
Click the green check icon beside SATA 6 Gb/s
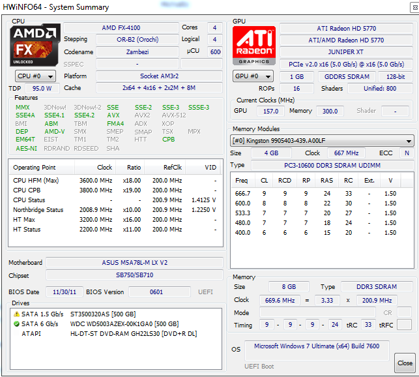16,324
